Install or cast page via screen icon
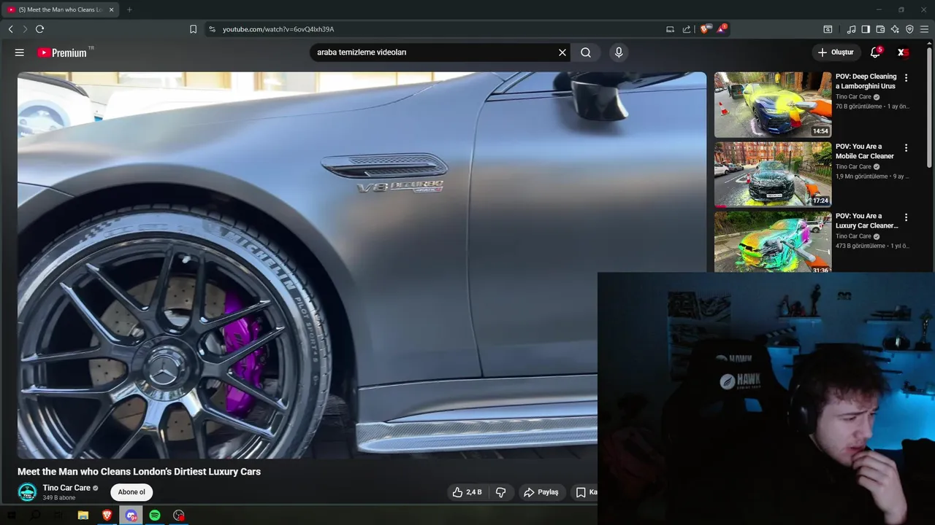The width and height of the screenshot is (935, 525). (x=670, y=29)
